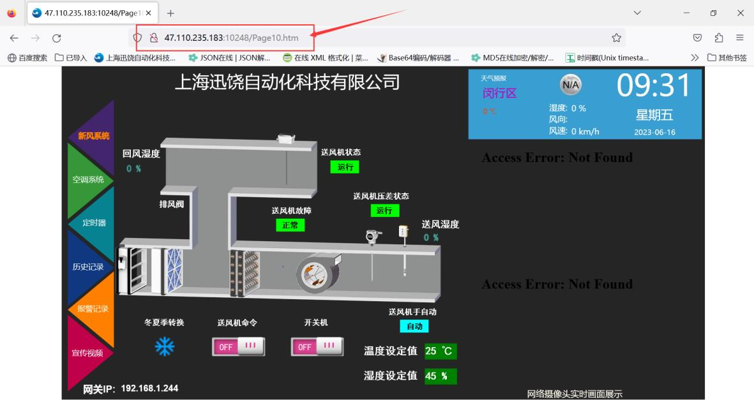Open the JSON在线 bookmark
Screen dimensions: 754x400
pos(229,57)
